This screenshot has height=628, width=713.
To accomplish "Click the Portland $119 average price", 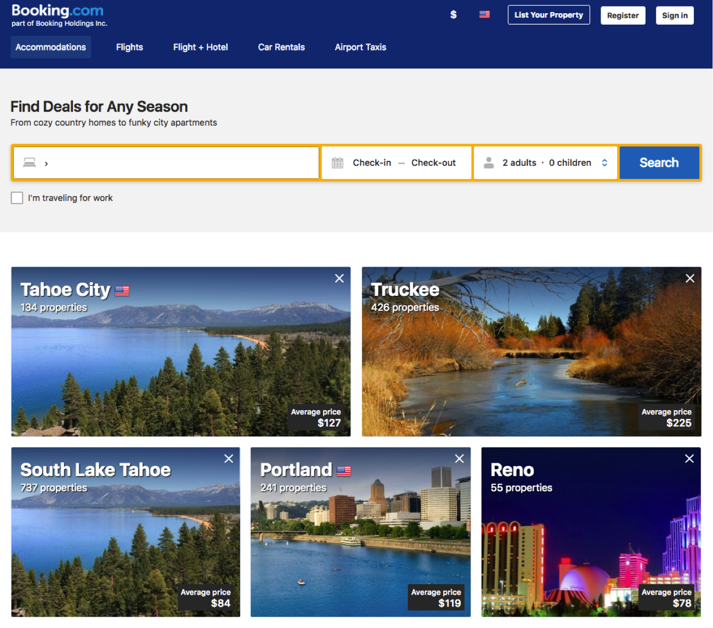I will pyautogui.click(x=436, y=598).
